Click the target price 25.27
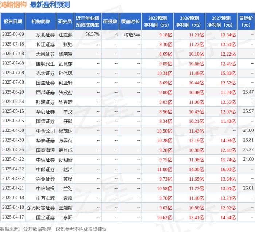 click(248, 150)
